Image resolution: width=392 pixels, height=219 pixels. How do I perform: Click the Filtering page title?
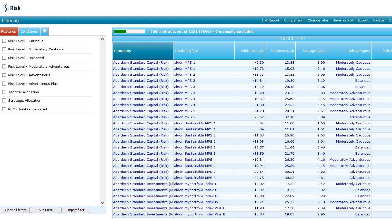tap(11, 20)
